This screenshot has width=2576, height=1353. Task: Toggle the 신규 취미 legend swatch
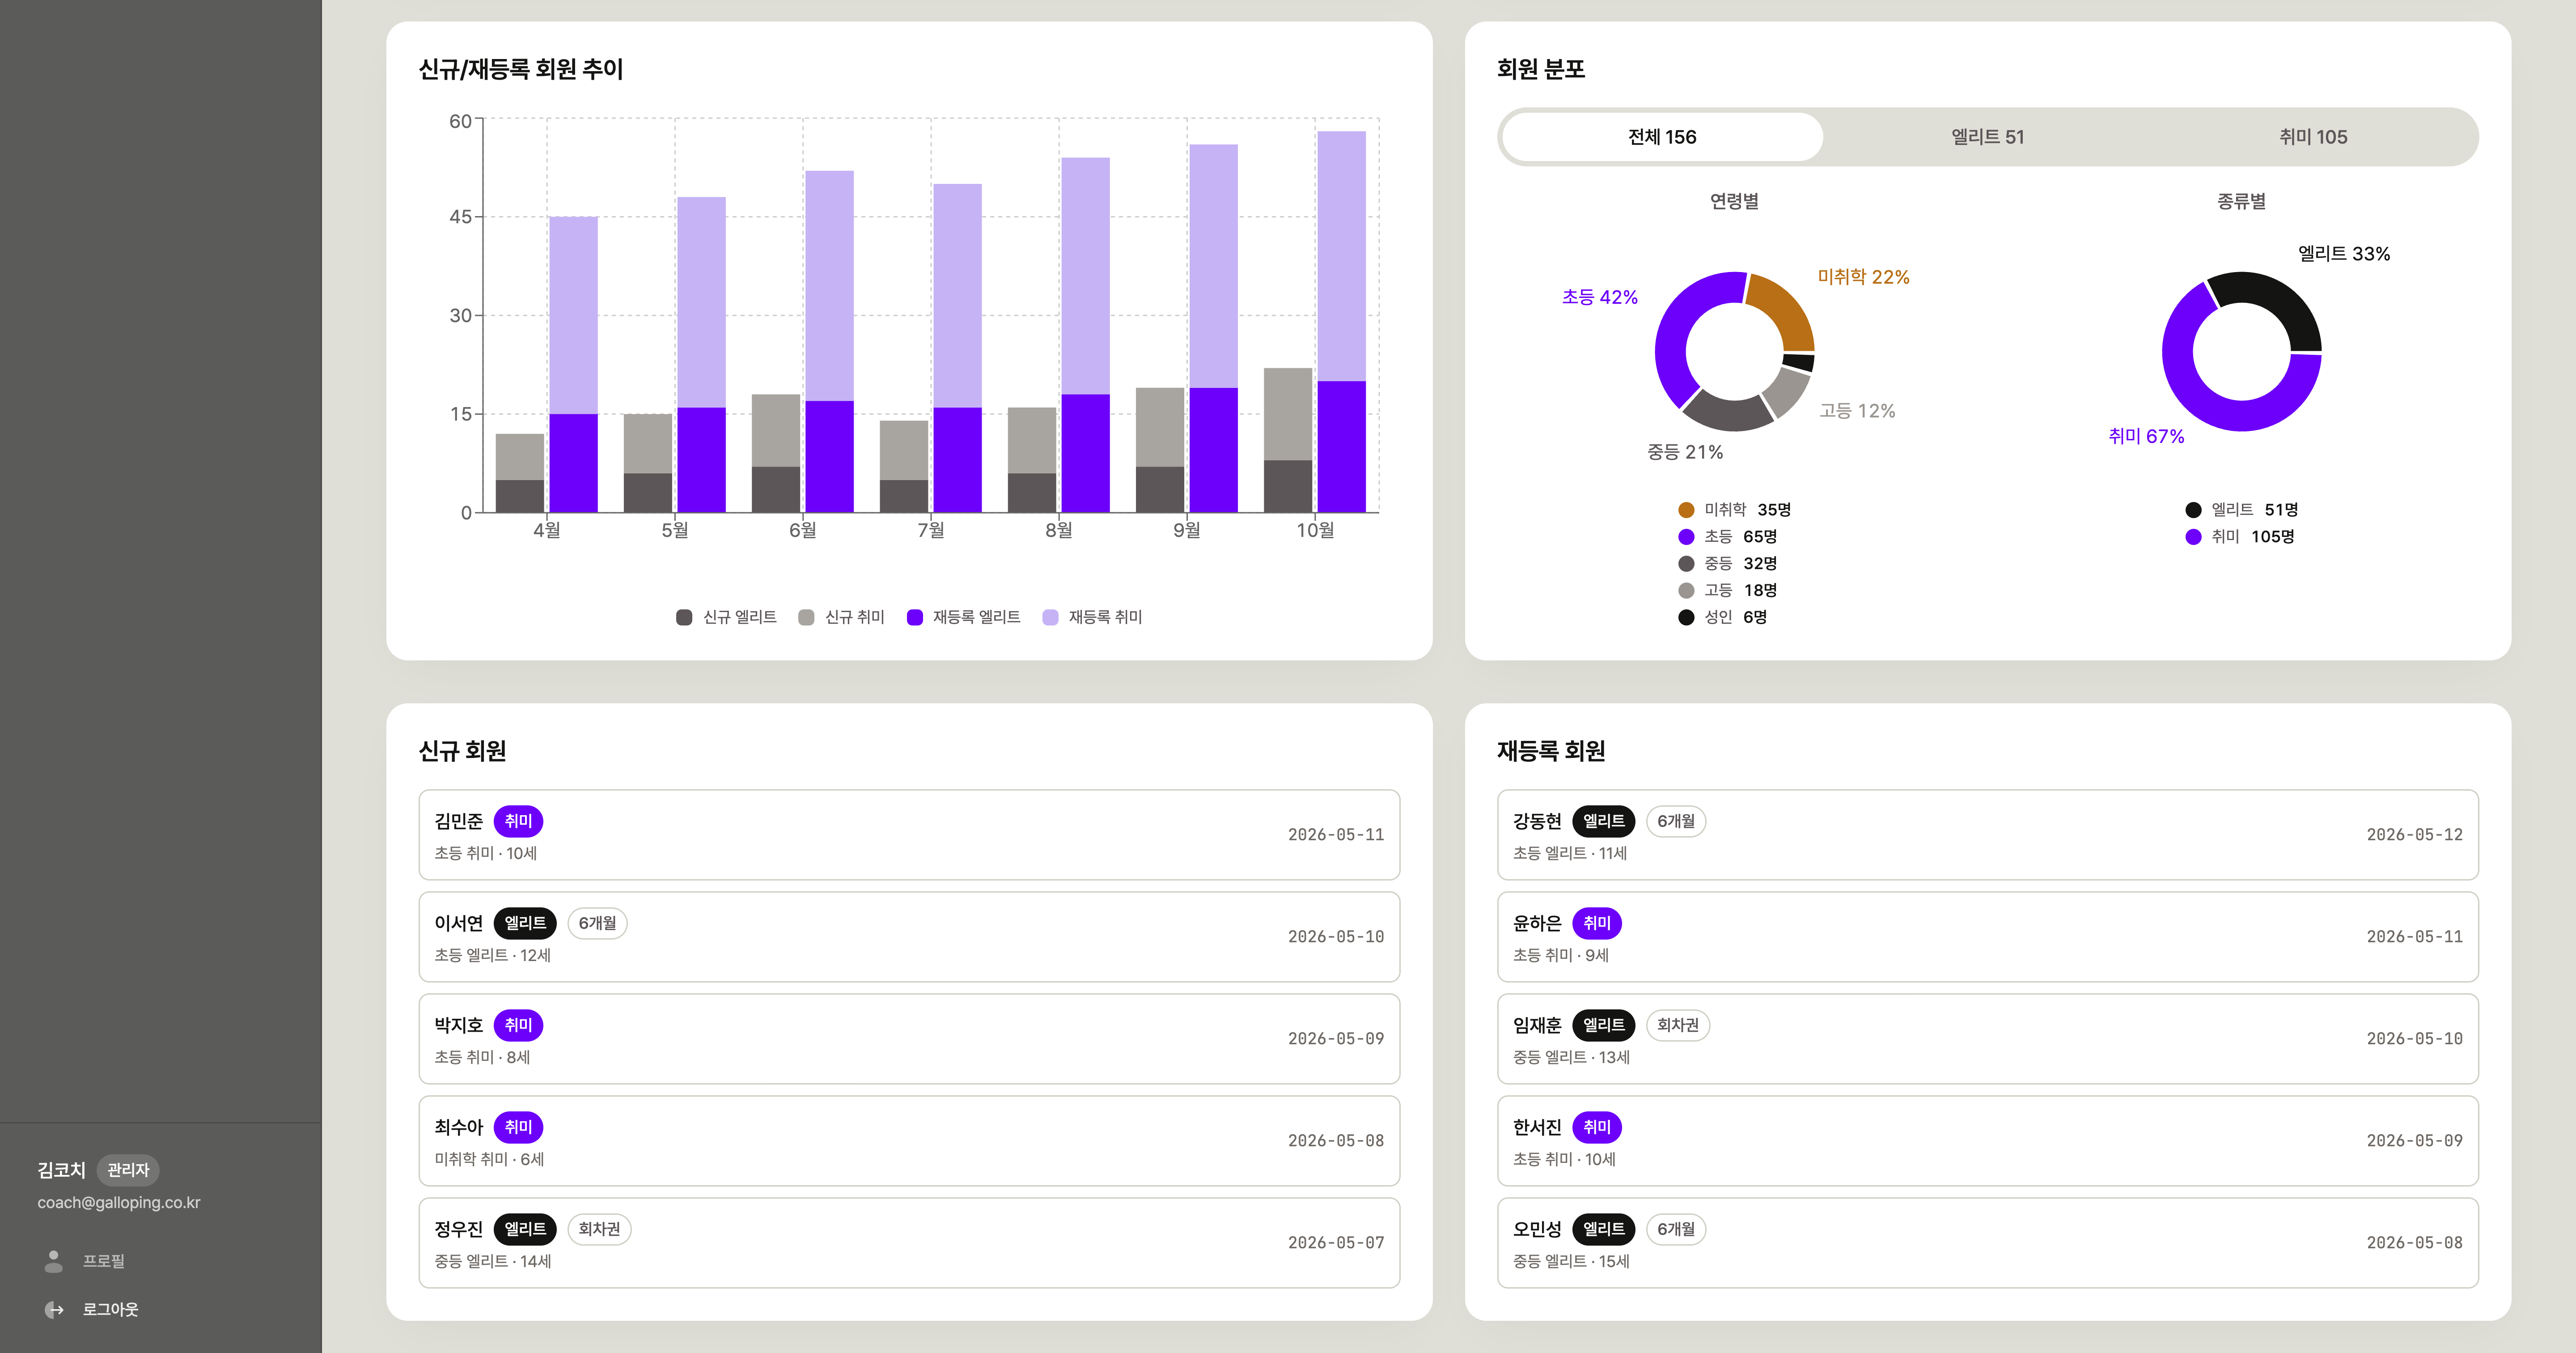pyautogui.click(x=806, y=617)
